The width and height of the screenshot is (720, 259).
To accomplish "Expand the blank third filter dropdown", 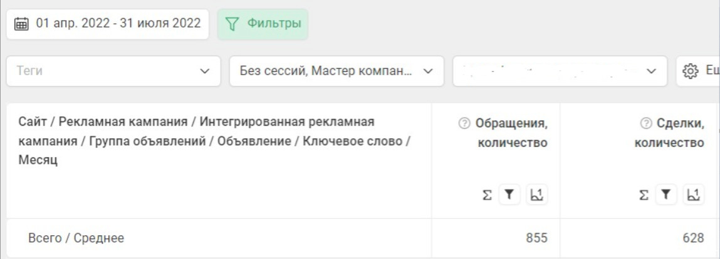I will tap(560, 71).
